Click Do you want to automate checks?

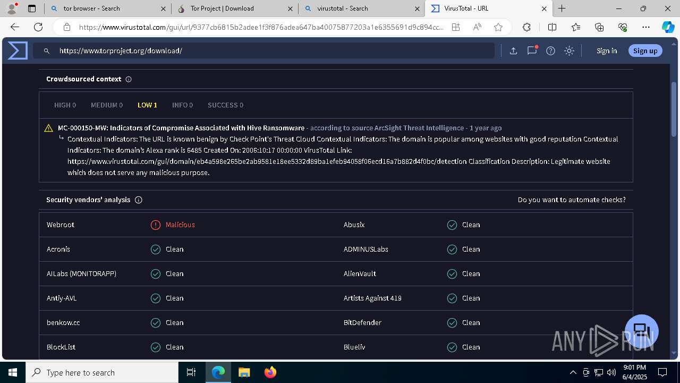click(572, 200)
